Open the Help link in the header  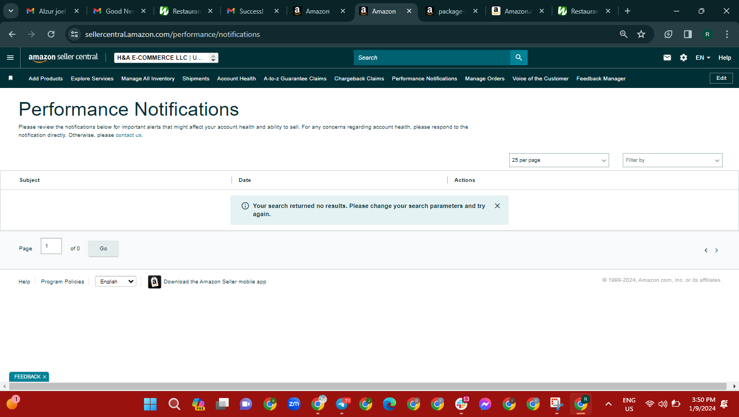pos(725,58)
